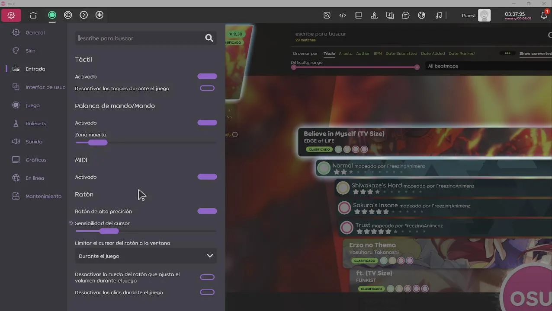Open the changelog code icon
The height and width of the screenshot is (311, 552).
[x=343, y=16]
